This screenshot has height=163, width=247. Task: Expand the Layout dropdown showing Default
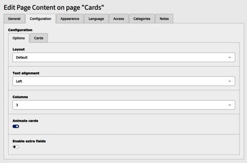124,57
